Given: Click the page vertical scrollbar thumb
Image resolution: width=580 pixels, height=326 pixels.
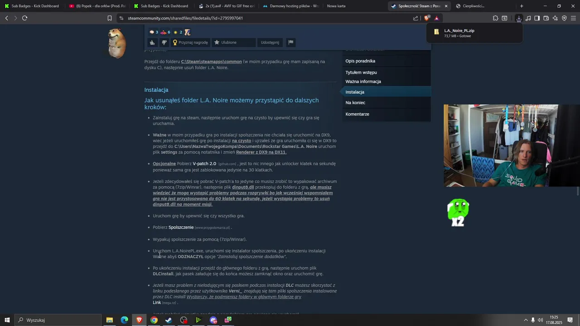Looking at the screenshot, I should click(x=578, y=191).
